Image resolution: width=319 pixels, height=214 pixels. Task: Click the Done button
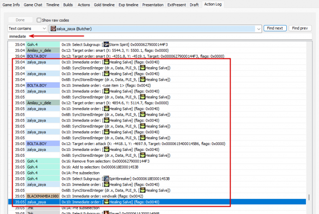pos(20,20)
